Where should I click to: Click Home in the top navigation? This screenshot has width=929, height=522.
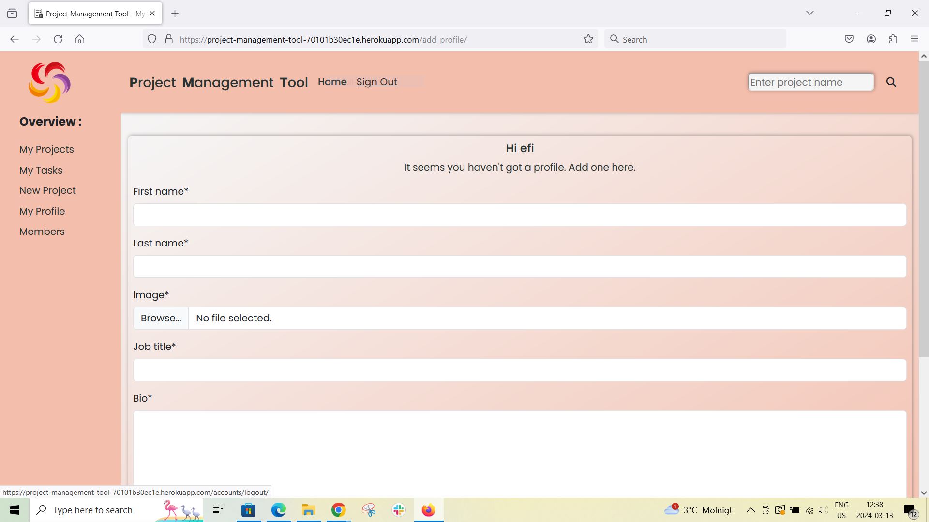[332, 82]
